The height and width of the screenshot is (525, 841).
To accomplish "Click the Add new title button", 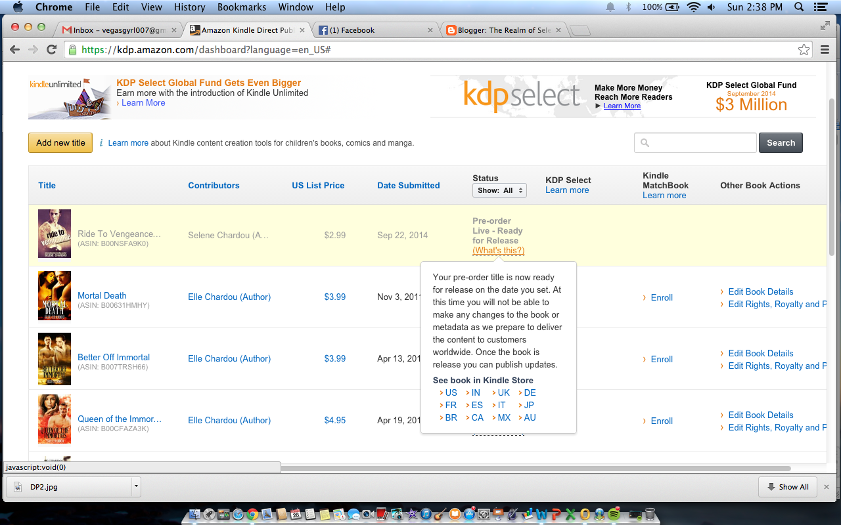I will 60,143.
